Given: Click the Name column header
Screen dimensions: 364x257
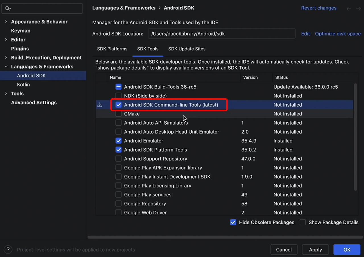Looking at the screenshot, I should (x=115, y=77).
